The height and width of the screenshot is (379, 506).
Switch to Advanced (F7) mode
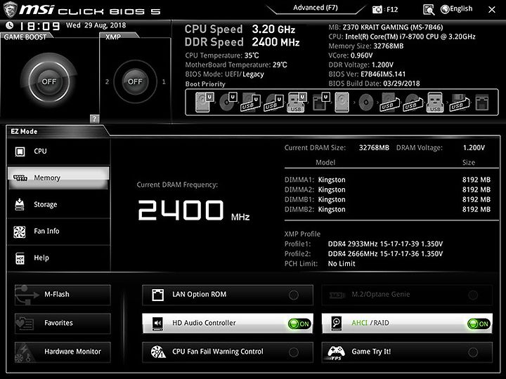316,8
